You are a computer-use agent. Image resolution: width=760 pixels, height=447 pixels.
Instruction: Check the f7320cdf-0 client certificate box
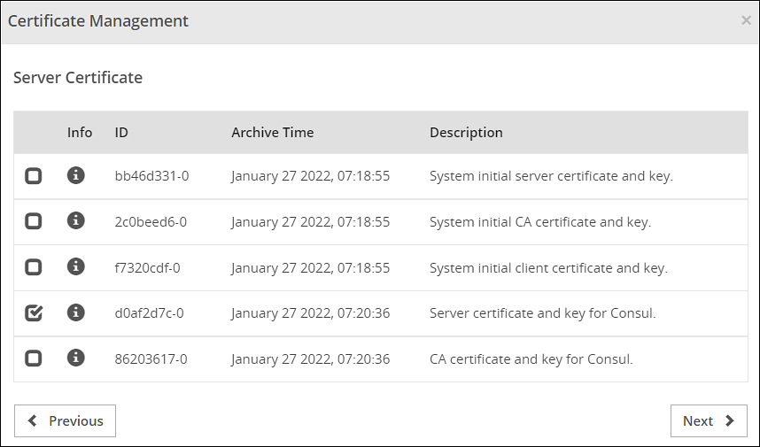[x=34, y=267]
